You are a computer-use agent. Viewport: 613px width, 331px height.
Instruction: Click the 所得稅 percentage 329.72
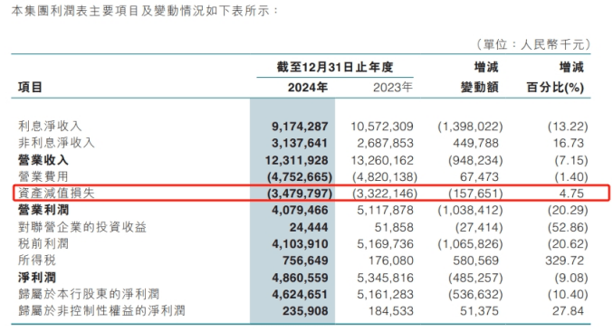564,260
